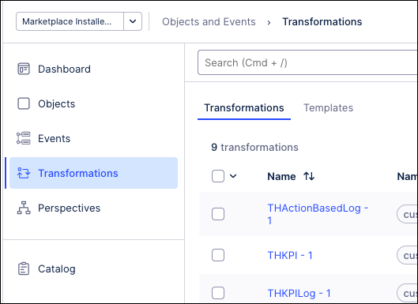Open the THKPI - 1 transformation link
Viewport: 418px width, 304px height.
pyautogui.click(x=290, y=255)
